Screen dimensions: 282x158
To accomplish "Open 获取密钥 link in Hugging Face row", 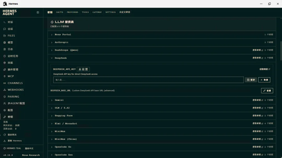I will 258,116.
